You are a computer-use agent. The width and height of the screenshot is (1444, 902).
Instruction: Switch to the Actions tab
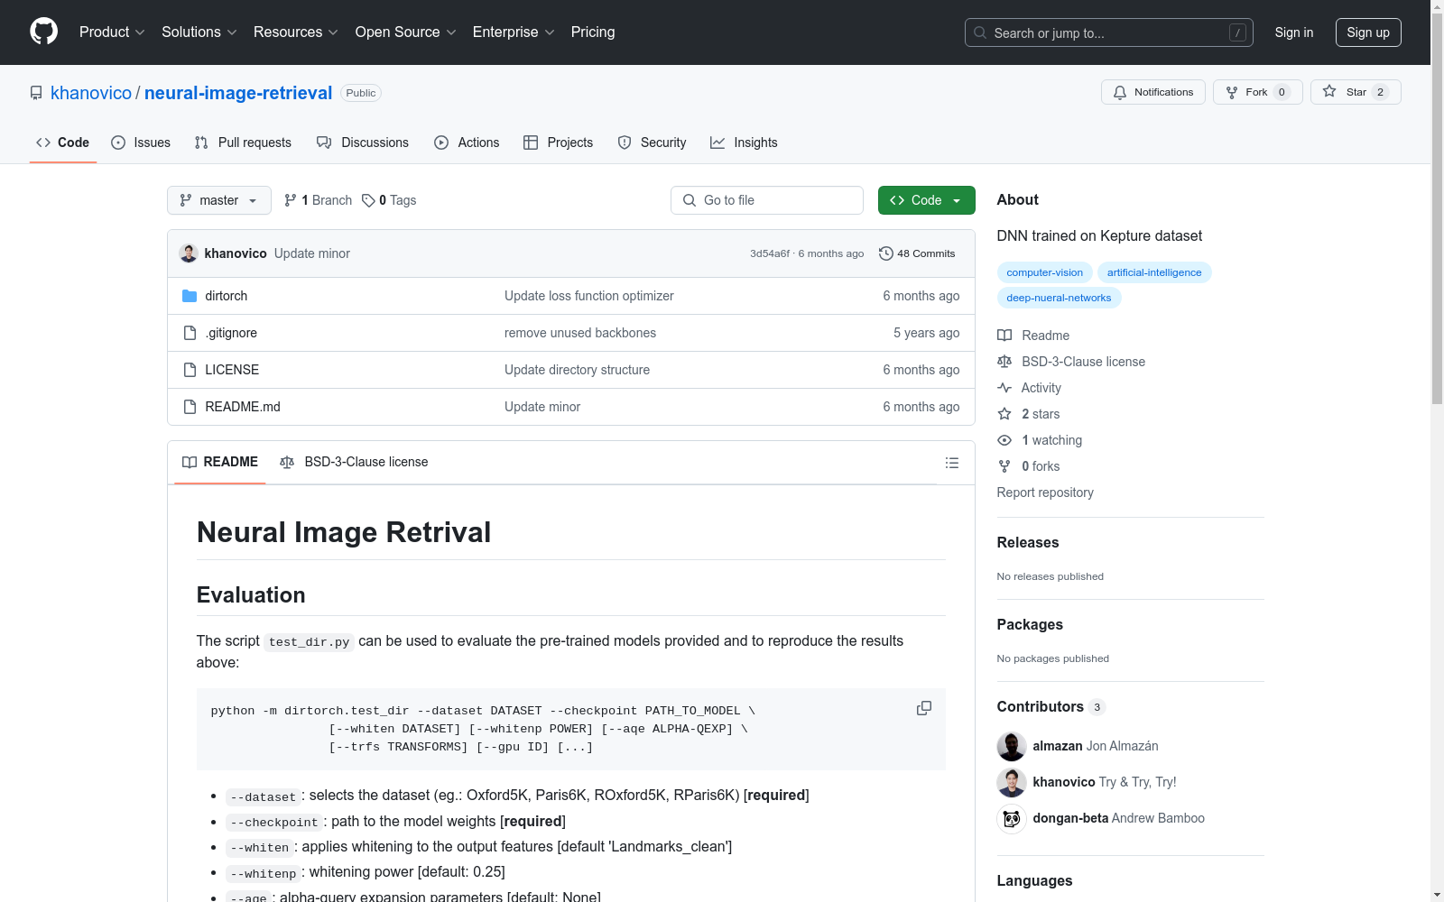point(467,143)
